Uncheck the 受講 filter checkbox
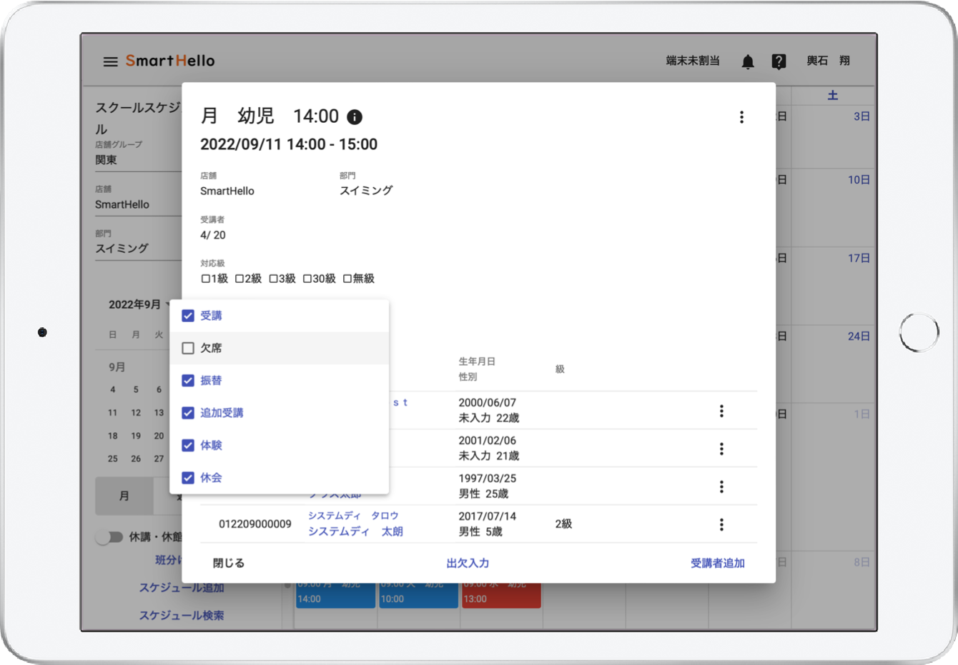Viewport: 958px width, 665px height. pos(188,316)
